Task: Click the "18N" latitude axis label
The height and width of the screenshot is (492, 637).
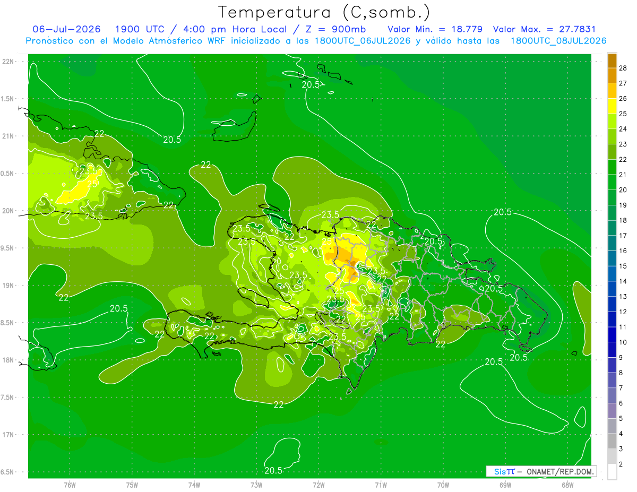Action: click(8, 360)
